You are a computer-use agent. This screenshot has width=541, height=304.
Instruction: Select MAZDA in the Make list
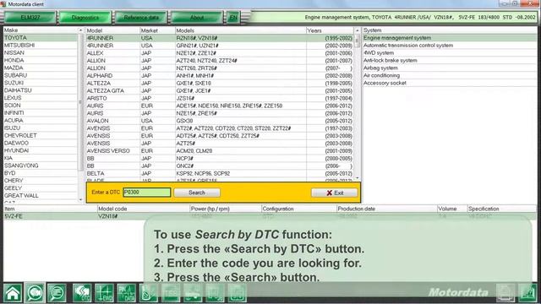41,68
